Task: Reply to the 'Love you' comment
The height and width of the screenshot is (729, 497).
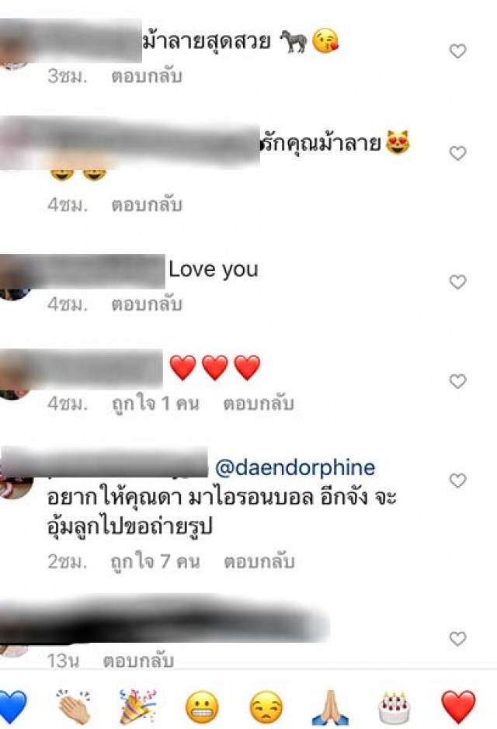Action: [x=147, y=304]
